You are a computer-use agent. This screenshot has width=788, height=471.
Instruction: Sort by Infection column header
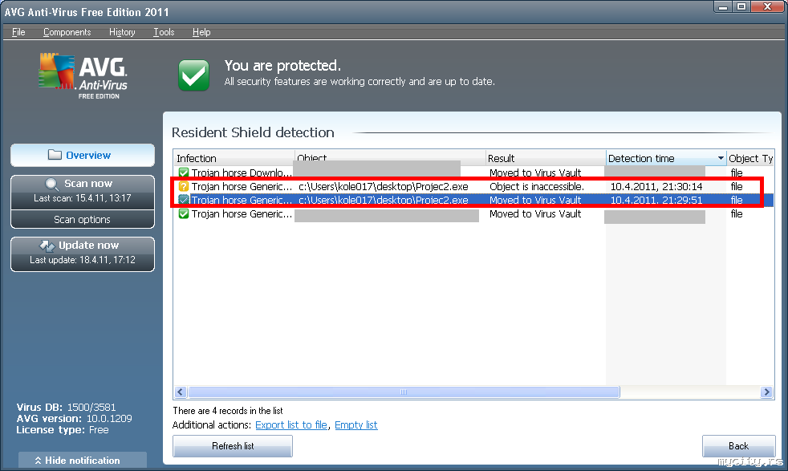pyautogui.click(x=234, y=158)
